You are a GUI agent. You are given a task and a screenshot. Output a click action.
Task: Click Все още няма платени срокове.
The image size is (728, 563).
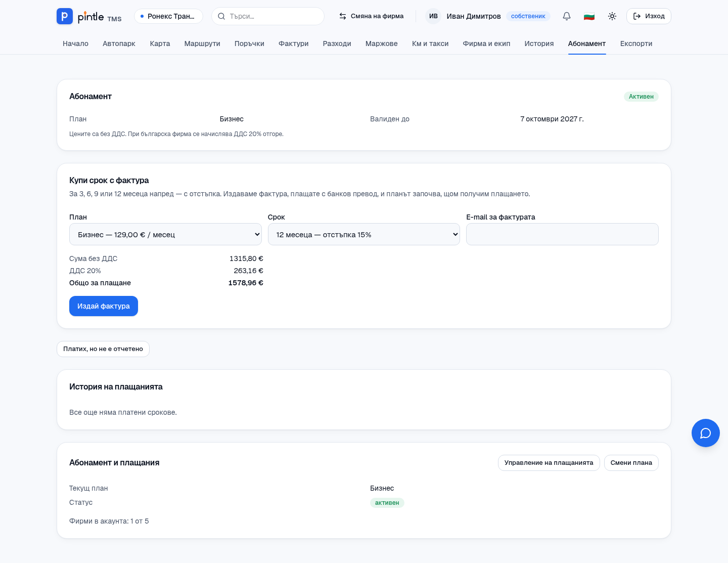(123, 412)
